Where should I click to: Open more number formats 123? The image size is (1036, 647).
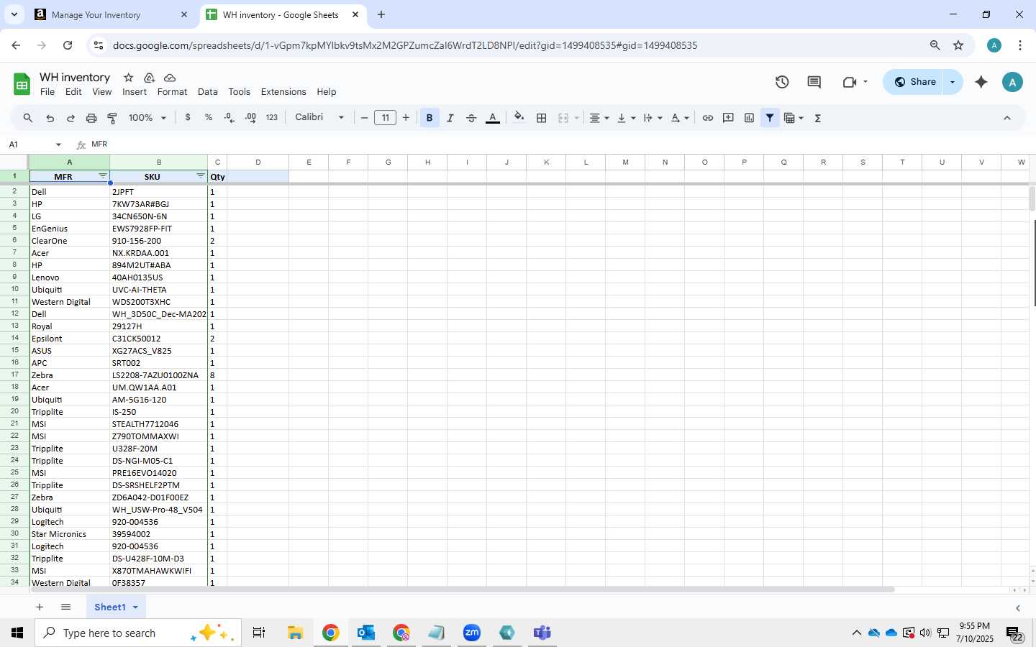(x=271, y=118)
